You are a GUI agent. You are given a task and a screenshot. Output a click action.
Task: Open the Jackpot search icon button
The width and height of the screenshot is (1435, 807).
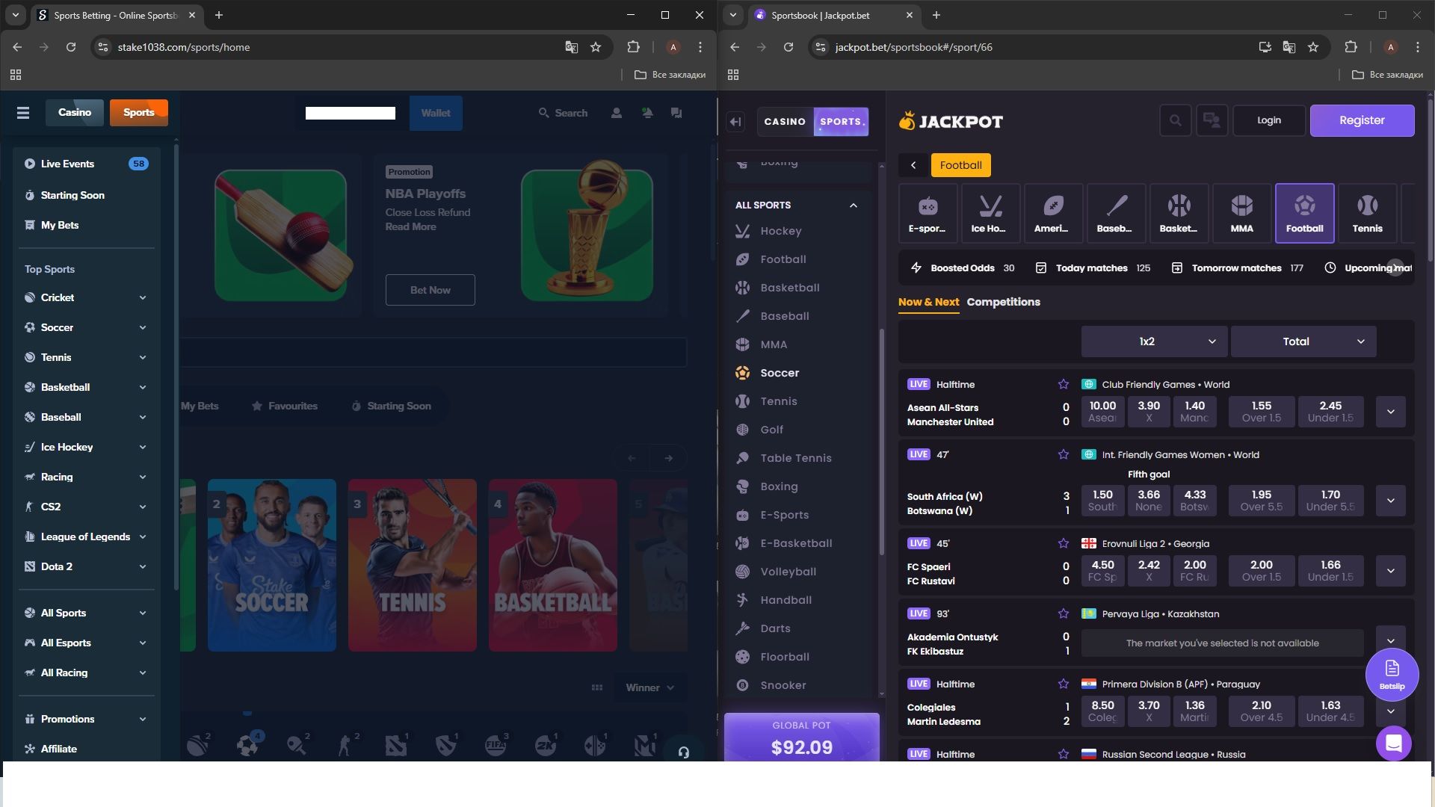[1175, 120]
